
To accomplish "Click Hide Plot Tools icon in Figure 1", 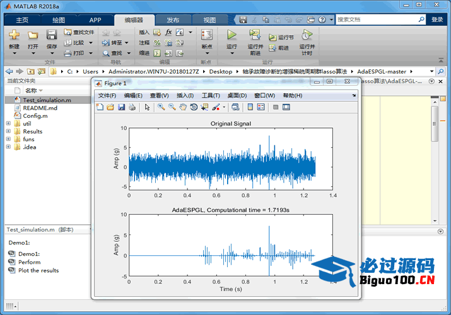I will [276, 107].
